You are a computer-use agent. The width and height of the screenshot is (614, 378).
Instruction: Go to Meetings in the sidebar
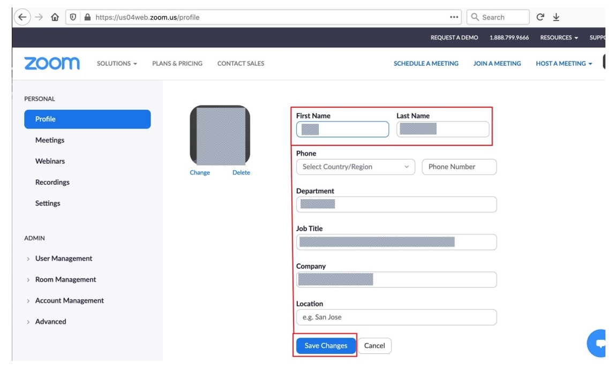pyautogui.click(x=50, y=140)
